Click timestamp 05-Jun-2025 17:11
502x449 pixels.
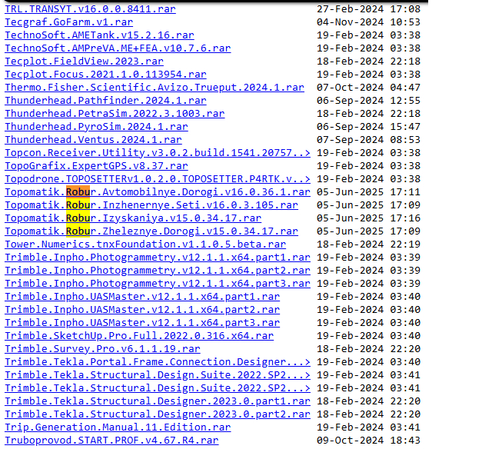[368, 192]
